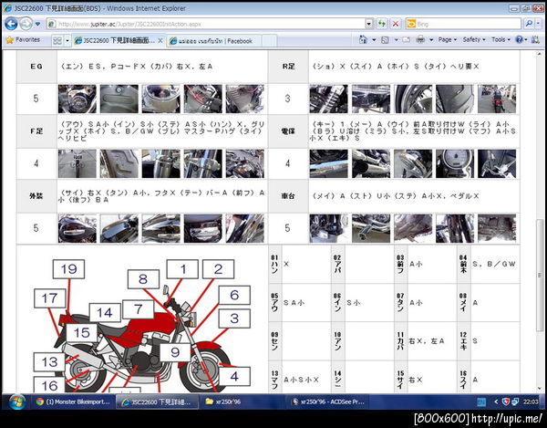This screenshot has width=547, height=428.
Task: Click diagram label number 16
Action: (x=49, y=385)
